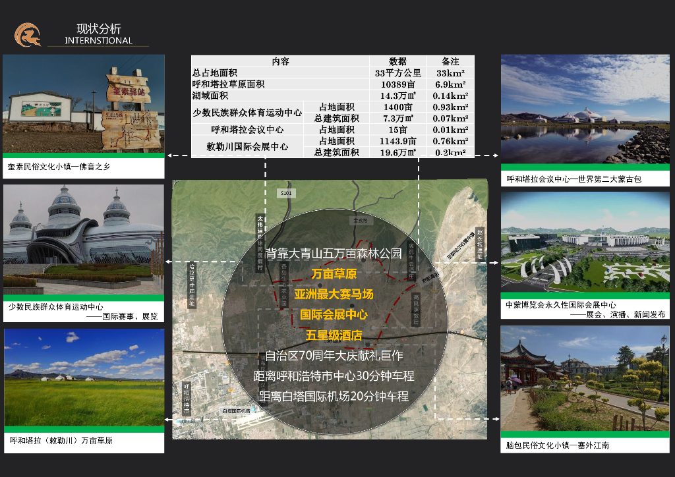Click map text 距离呼和浩特市中心30分钟车程

(334, 376)
